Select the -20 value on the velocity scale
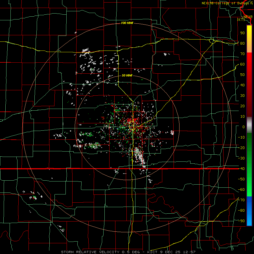 241,148
